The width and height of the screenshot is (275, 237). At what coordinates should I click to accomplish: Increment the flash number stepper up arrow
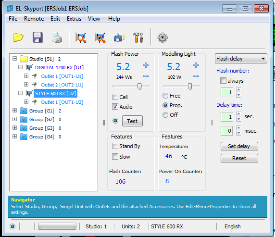[238, 90]
